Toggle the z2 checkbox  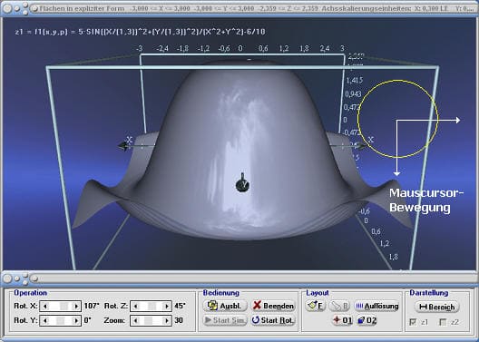tap(443, 322)
